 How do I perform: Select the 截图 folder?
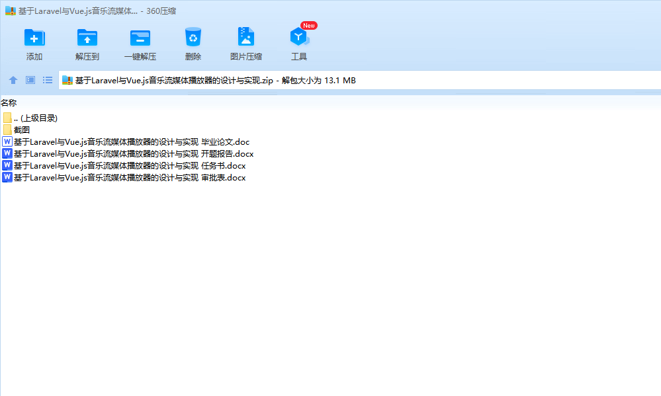click(x=16, y=130)
